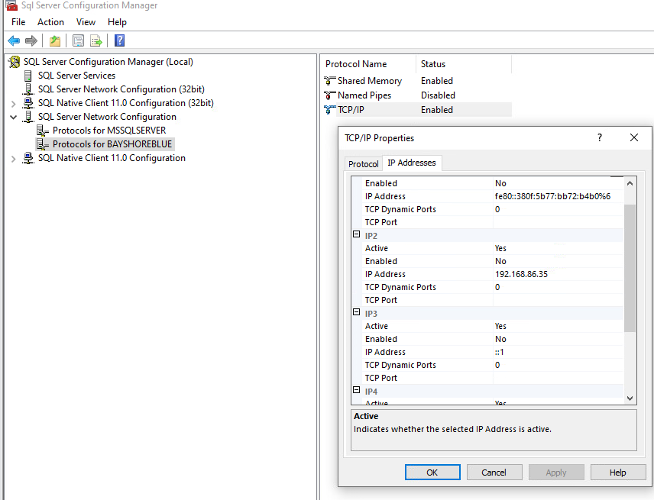Click the empty IP3 TCP Port field
Image resolution: width=654 pixels, height=500 pixels.
click(558, 378)
